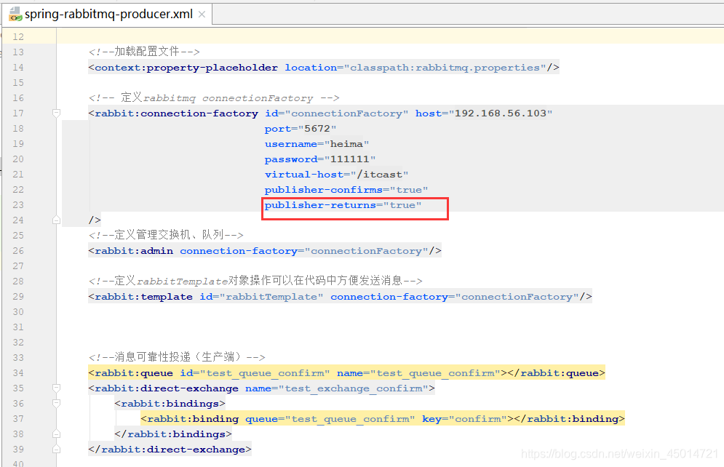Click the classpath:rabbitmq.properties location value
Screen dimensions: 724x467
click(x=445, y=68)
